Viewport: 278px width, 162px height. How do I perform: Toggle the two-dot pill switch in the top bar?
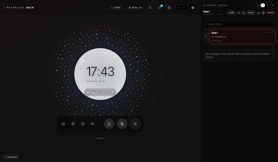pos(181,8)
